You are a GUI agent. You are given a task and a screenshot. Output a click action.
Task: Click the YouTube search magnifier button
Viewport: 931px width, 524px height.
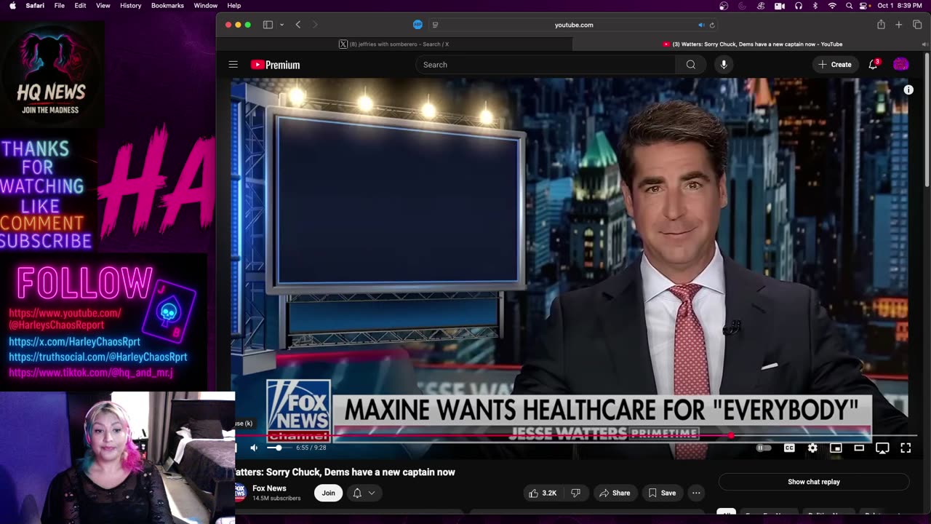[x=690, y=65]
